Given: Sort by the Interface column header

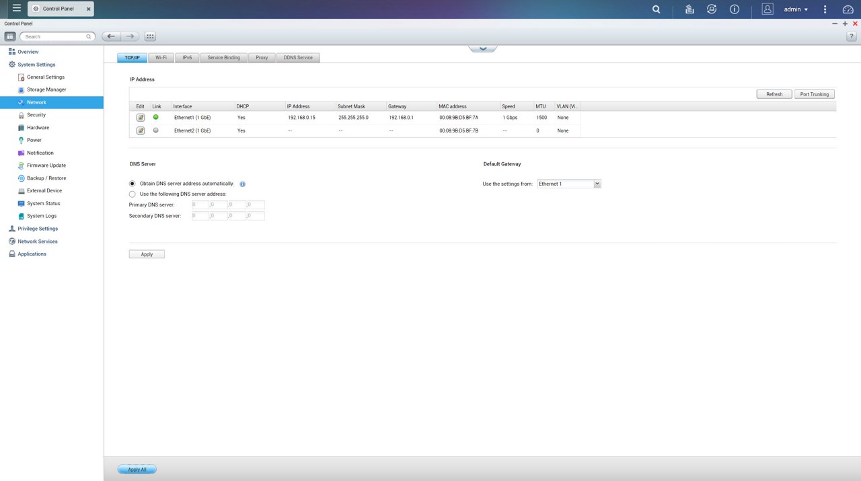Looking at the screenshot, I should (202, 106).
